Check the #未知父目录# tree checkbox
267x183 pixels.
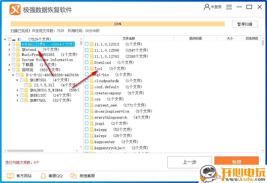(x=14, y=44)
